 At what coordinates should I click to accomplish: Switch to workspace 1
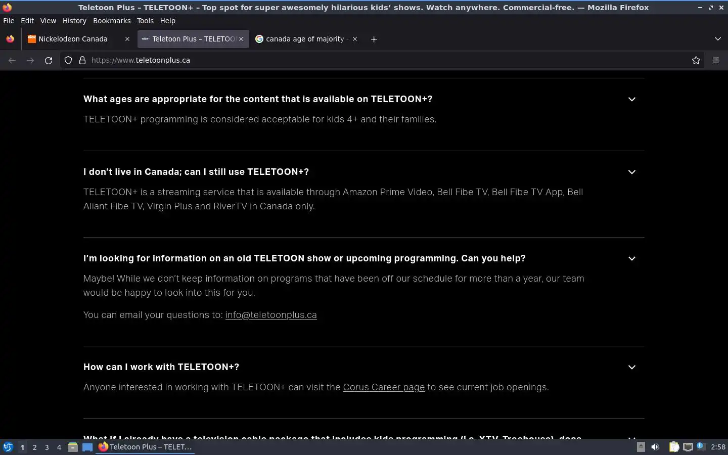tap(22, 447)
